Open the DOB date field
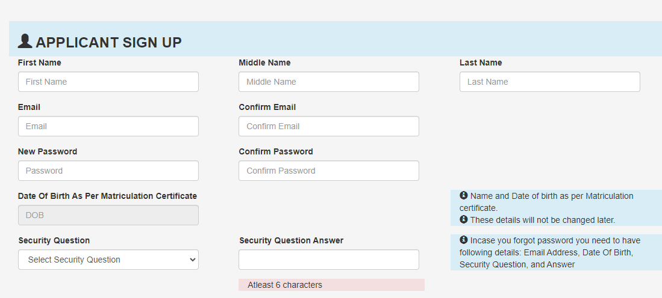The image size is (662, 298). pyautogui.click(x=108, y=215)
